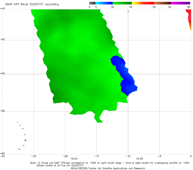Click the color bar label '50'
193x170 pixels.
point(154,7)
